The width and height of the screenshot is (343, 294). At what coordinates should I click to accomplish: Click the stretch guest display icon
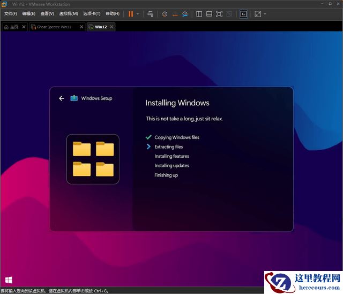[258, 14]
